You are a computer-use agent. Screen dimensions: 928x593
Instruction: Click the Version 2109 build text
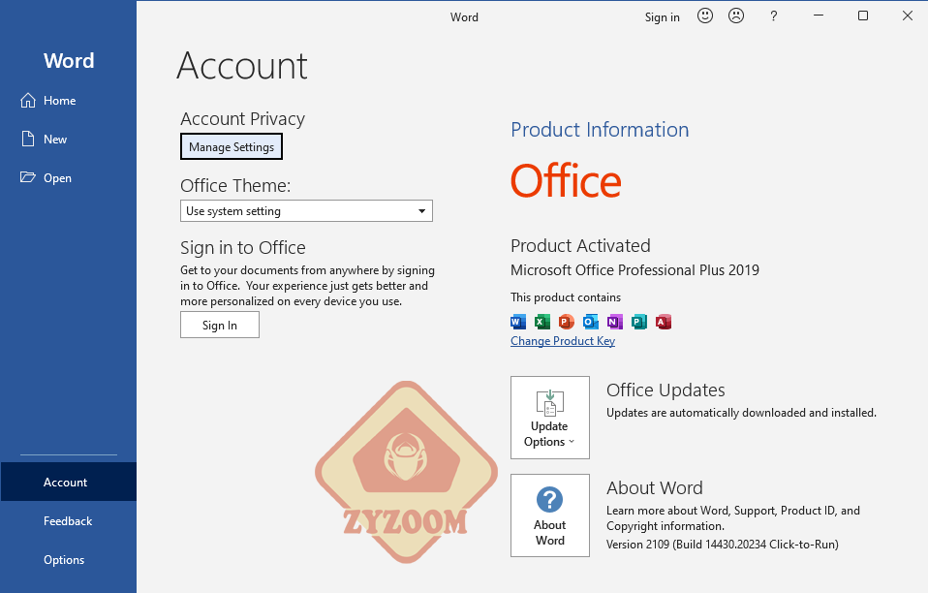pos(722,544)
